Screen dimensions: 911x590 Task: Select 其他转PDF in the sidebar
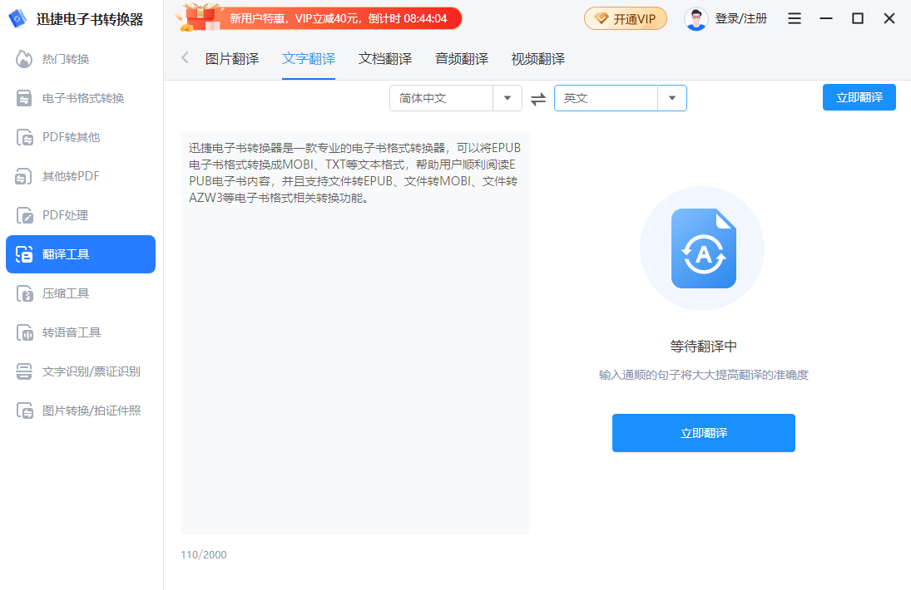click(x=81, y=176)
